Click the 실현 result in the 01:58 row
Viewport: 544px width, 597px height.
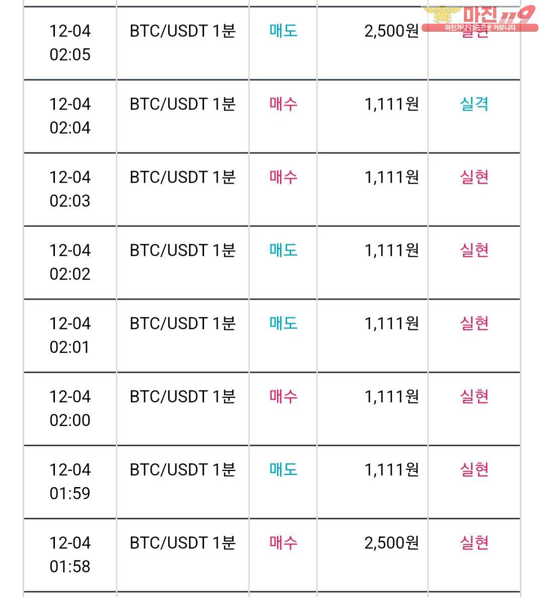click(474, 543)
